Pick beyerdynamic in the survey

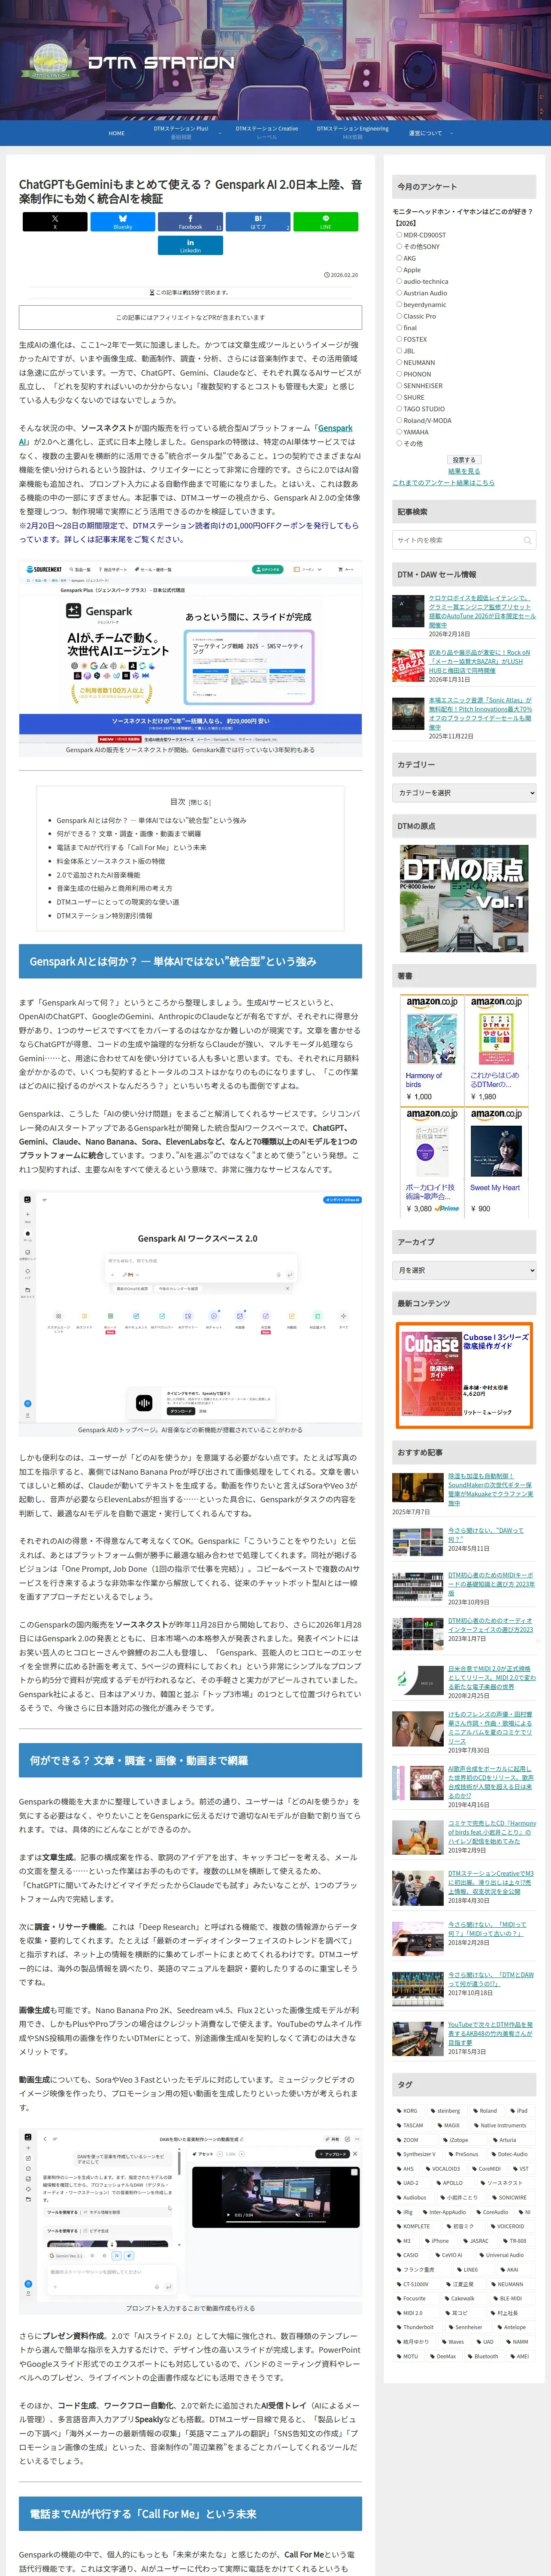tap(399, 305)
